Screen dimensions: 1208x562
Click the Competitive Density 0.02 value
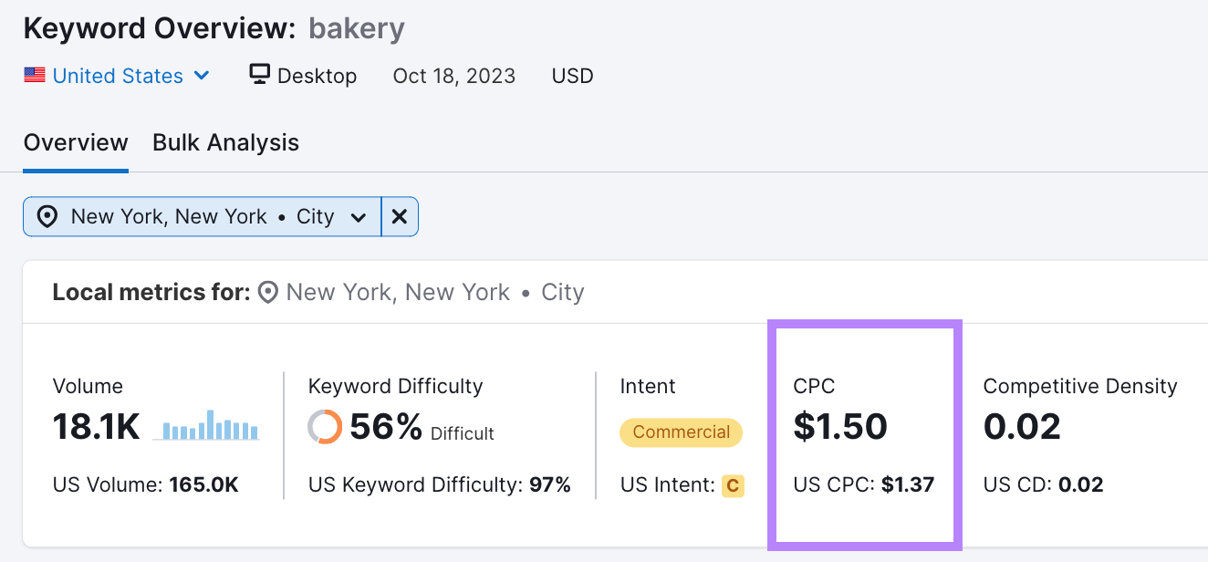coord(1021,426)
